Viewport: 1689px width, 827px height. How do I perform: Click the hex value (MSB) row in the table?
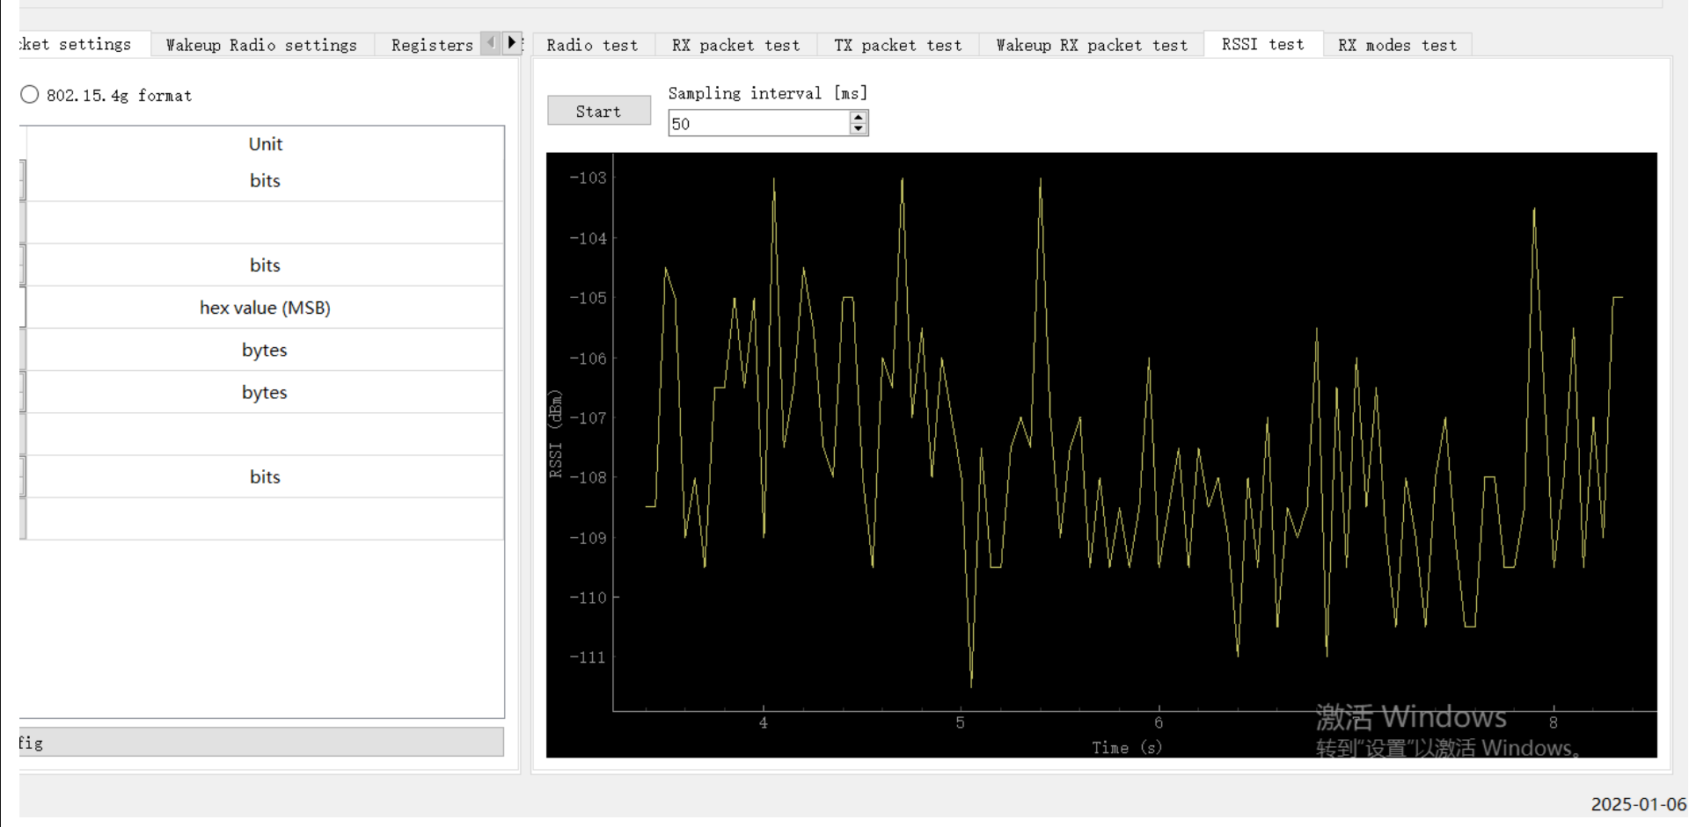click(x=264, y=308)
